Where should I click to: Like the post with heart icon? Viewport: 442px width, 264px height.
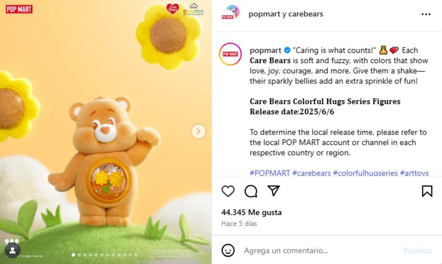228,191
